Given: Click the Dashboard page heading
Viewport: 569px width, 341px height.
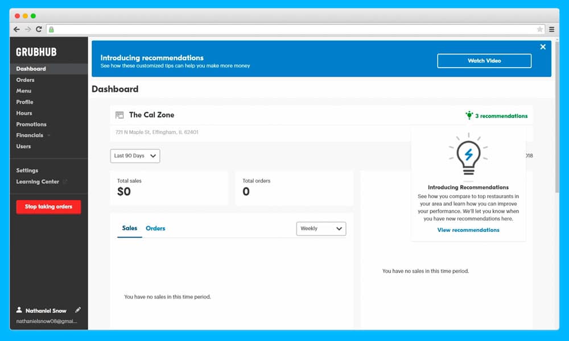Looking at the screenshot, I should pyautogui.click(x=115, y=89).
